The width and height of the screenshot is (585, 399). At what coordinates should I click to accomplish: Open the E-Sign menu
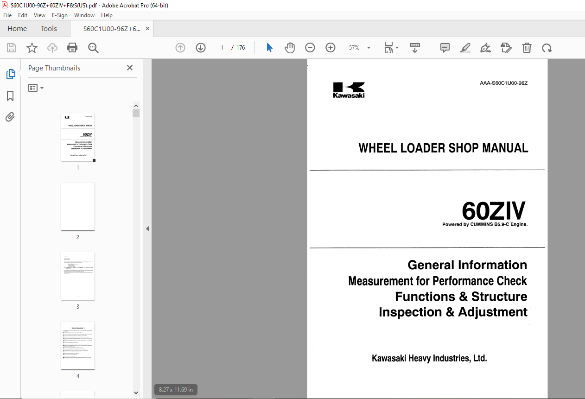(60, 15)
